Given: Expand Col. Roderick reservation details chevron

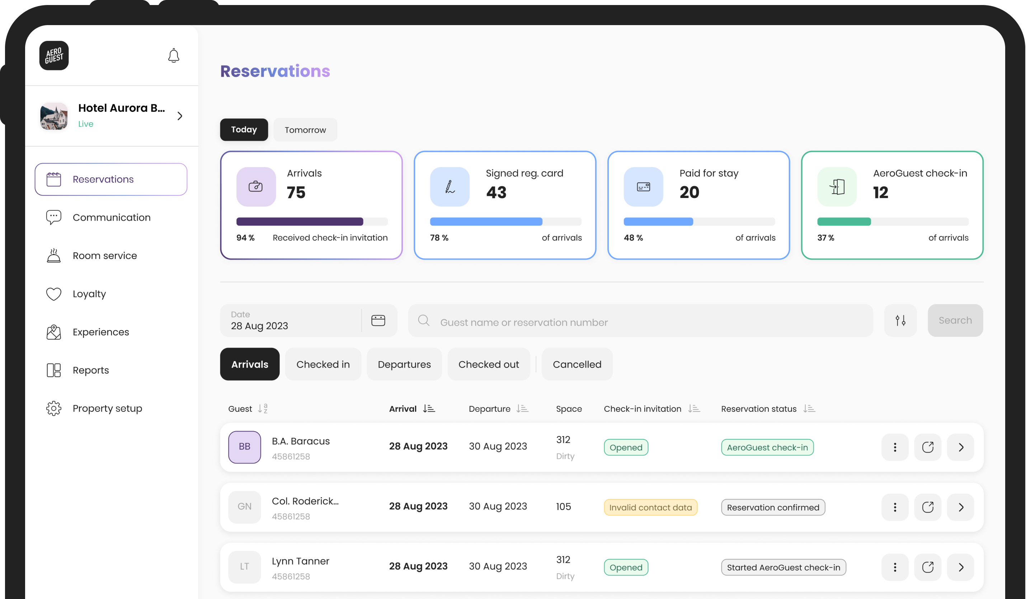Looking at the screenshot, I should click(x=960, y=508).
